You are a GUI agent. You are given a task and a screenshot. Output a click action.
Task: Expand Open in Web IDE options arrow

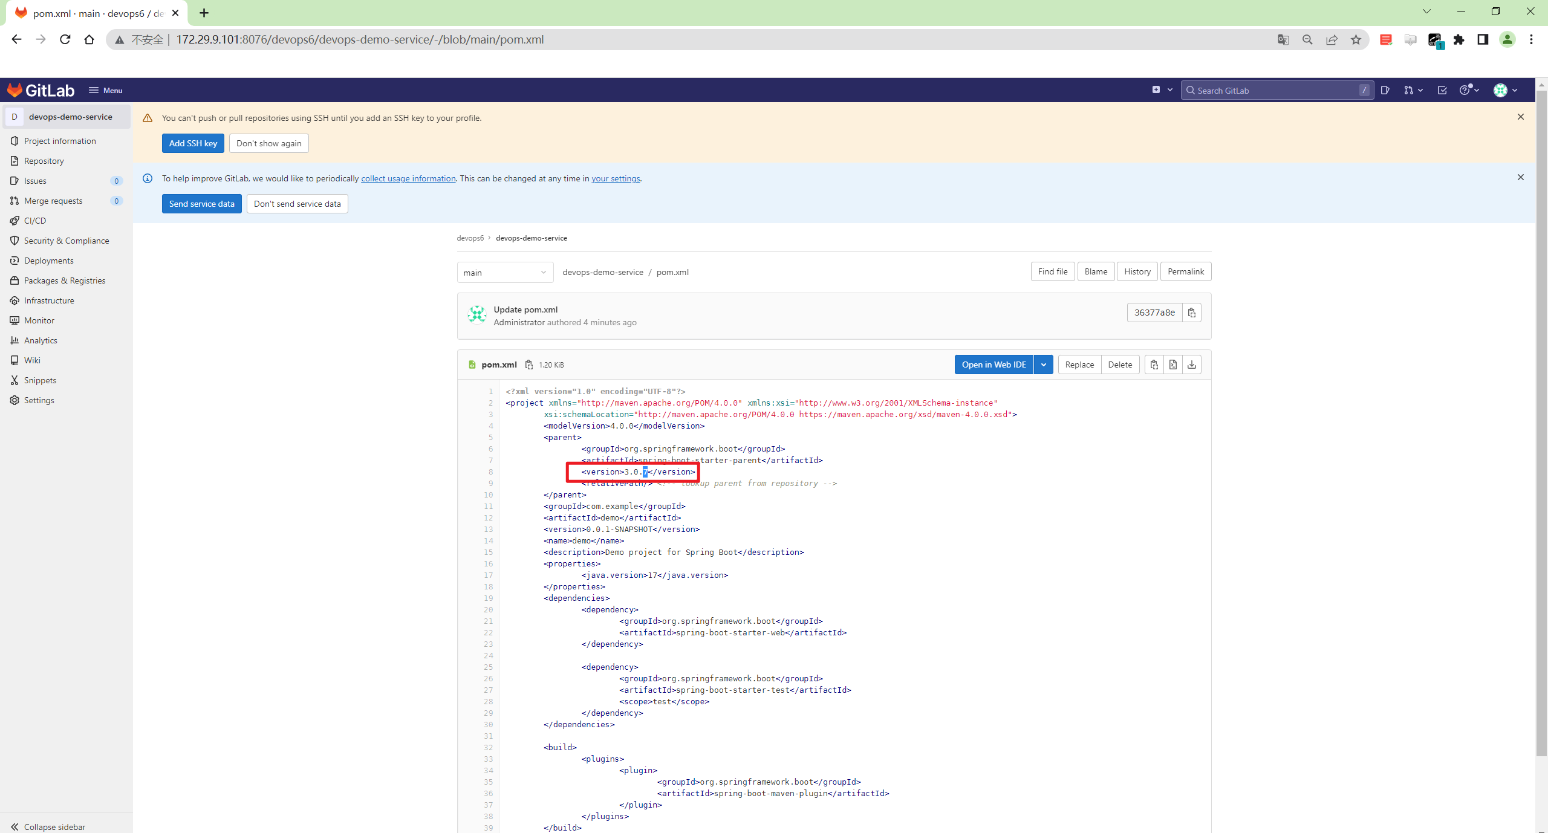point(1043,365)
